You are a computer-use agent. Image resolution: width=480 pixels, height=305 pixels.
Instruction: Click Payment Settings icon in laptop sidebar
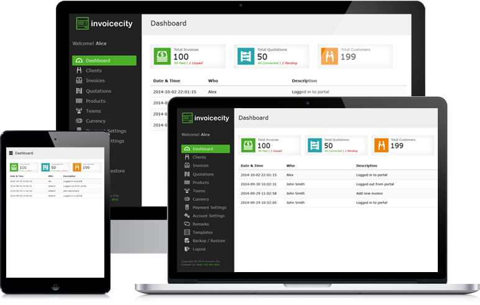[187, 207]
